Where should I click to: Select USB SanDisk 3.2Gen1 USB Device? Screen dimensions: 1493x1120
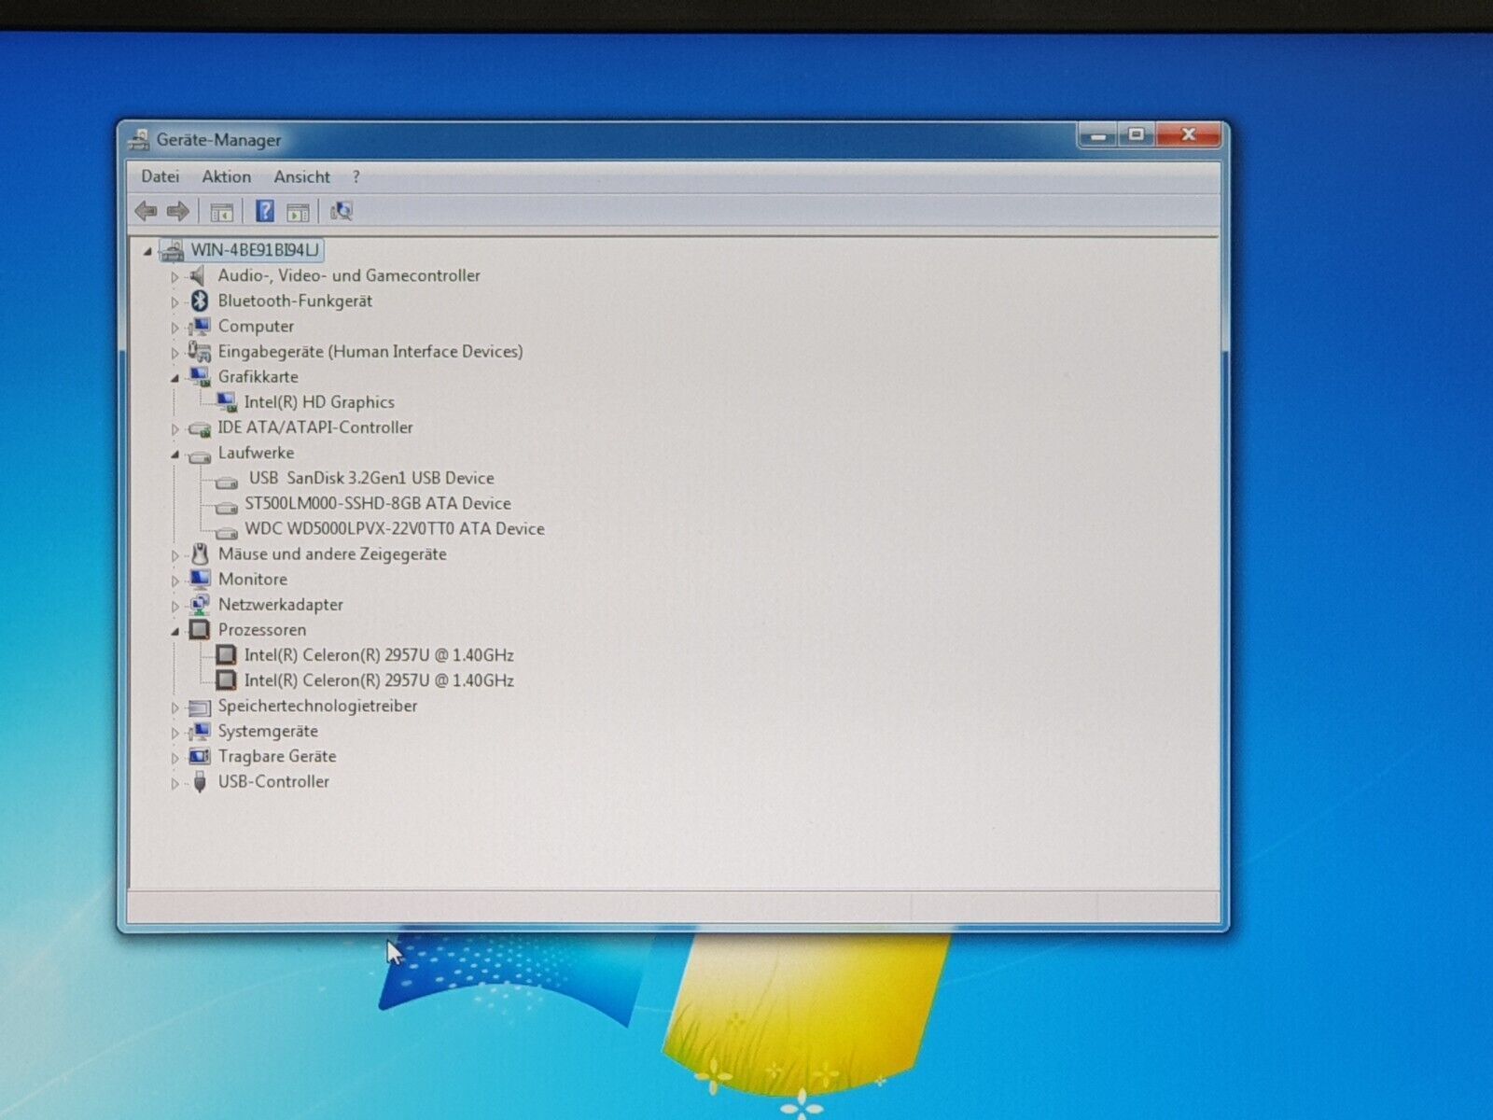pos(371,478)
